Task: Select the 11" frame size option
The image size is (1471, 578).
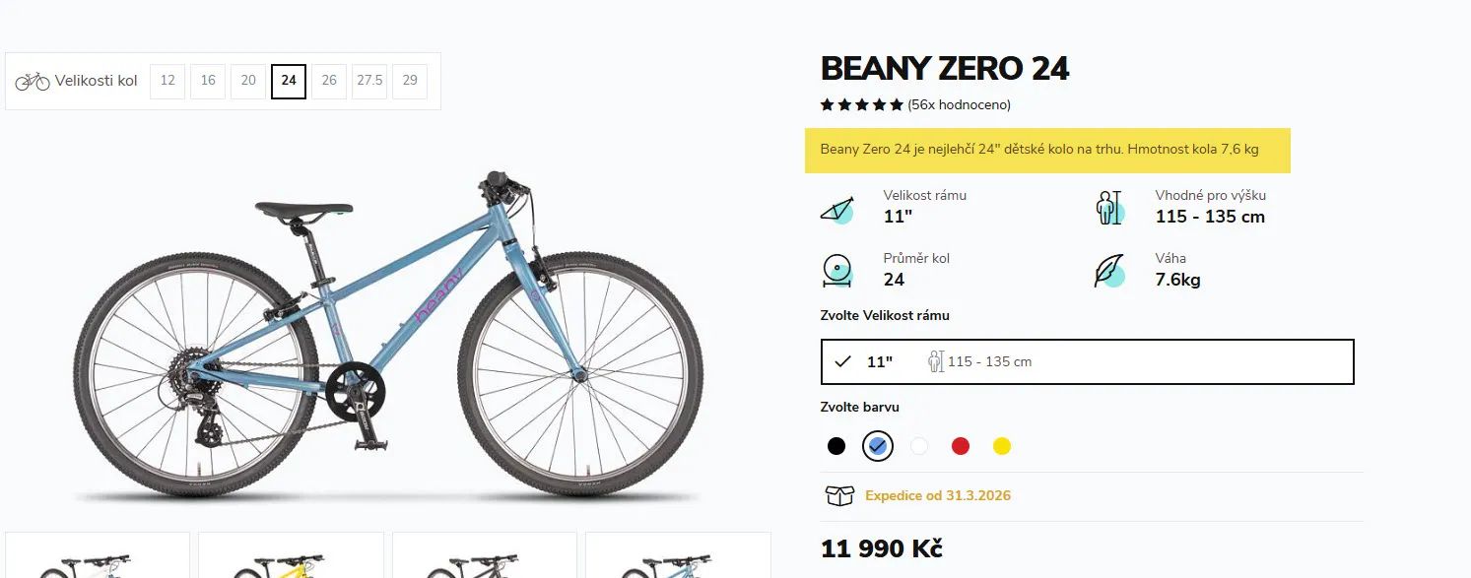Action: [1087, 361]
